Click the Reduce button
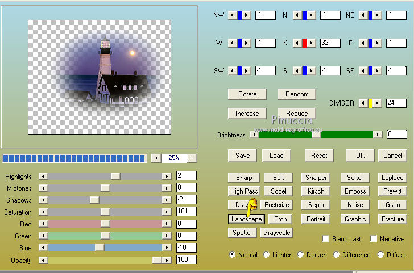This screenshot has width=414, height=273. 297,114
